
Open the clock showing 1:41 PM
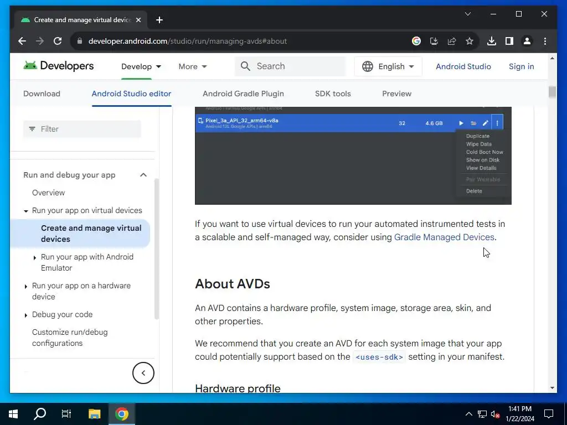[519, 414]
